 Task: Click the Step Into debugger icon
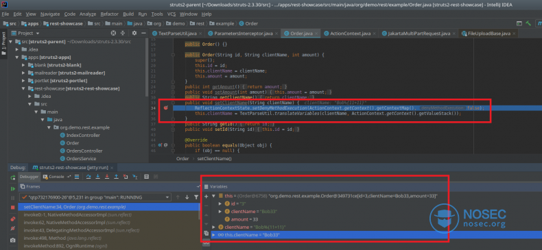click(x=98, y=177)
